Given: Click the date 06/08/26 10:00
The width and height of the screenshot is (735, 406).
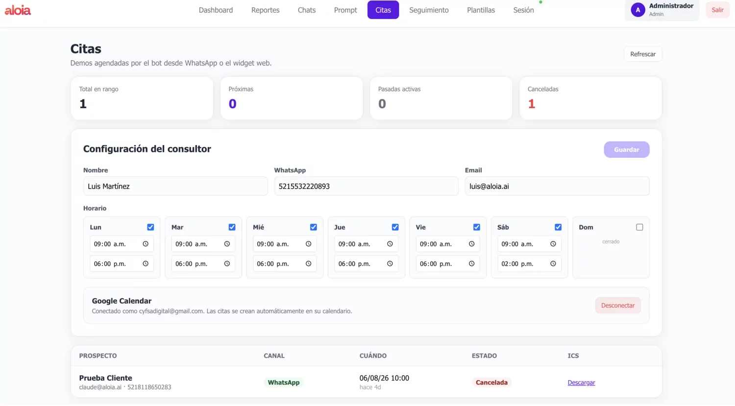Looking at the screenshot, I should pos(384,378).
